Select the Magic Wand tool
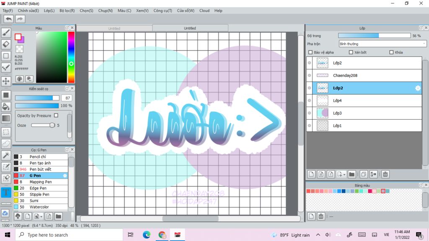This screenshot has height=241, width=429. [6, 155]
